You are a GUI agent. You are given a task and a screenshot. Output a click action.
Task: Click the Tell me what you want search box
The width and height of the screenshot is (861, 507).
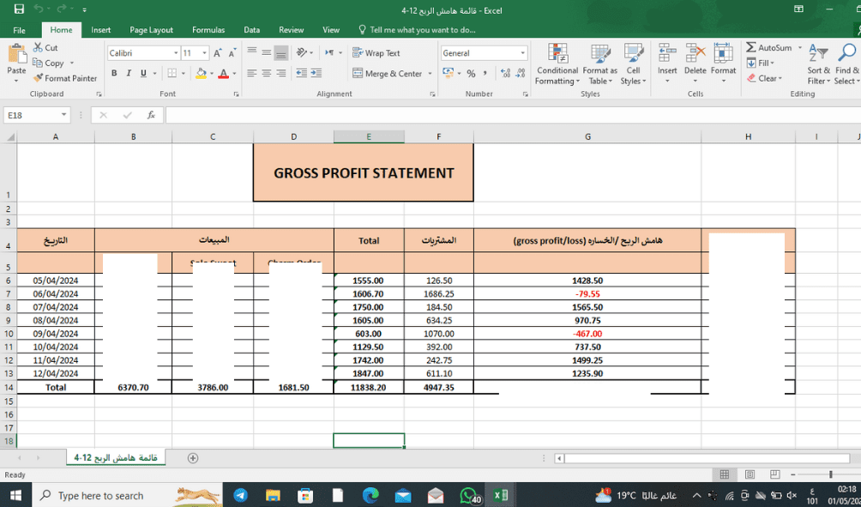coord(418,30)
